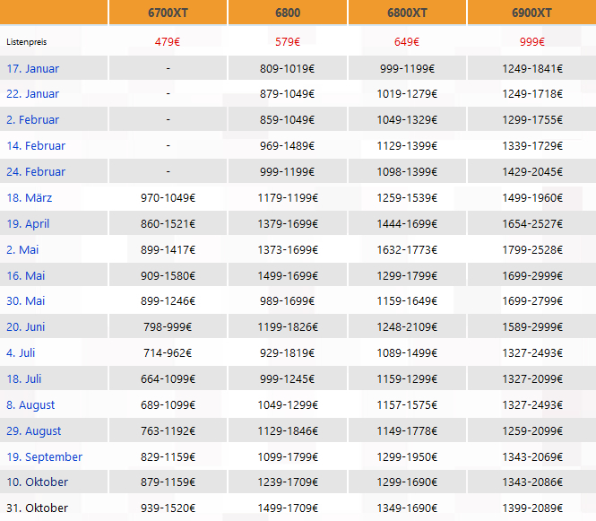Viewport: 596px width, 521px height.
Task: Select cell 664-1099€
Action: tap(168, 378)
